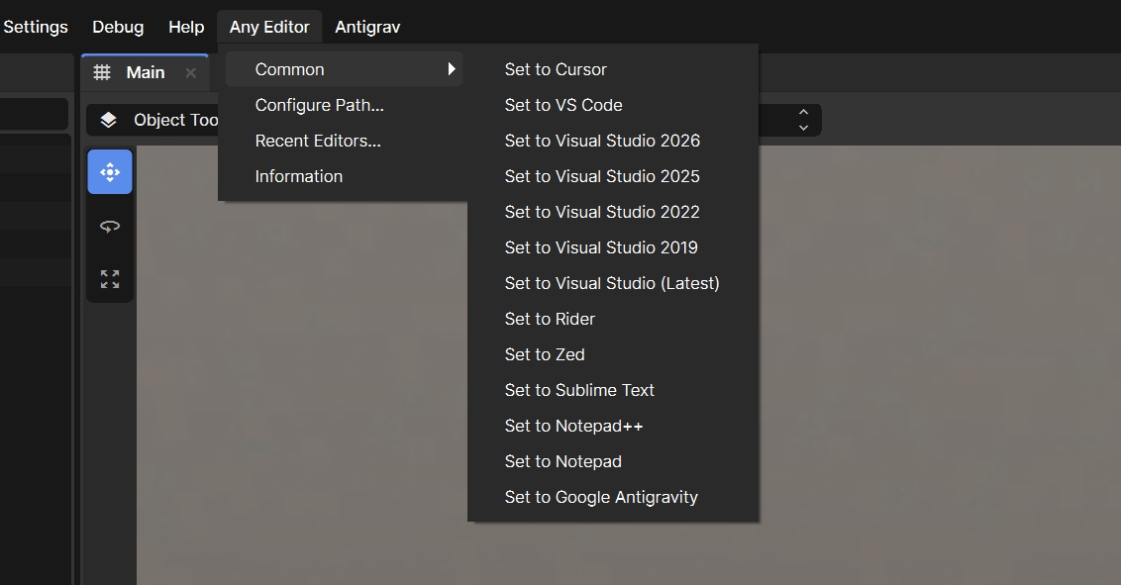The height and width of the screenshot is (585, 1121).
Task: Choose Set to Cursor
Action: coord(556,69)
